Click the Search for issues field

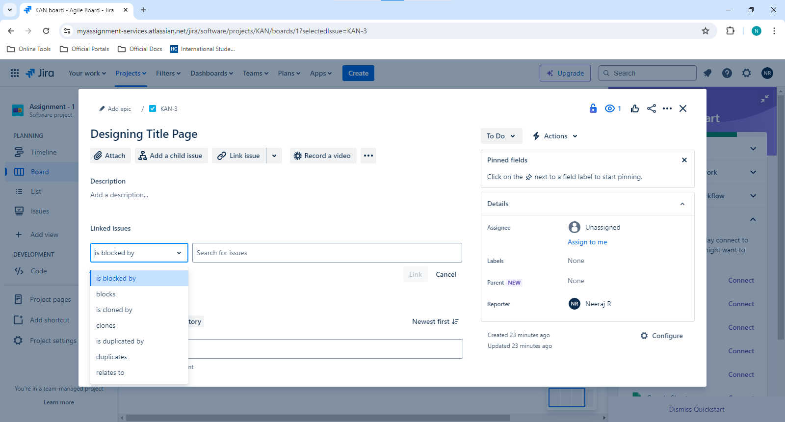327,253
